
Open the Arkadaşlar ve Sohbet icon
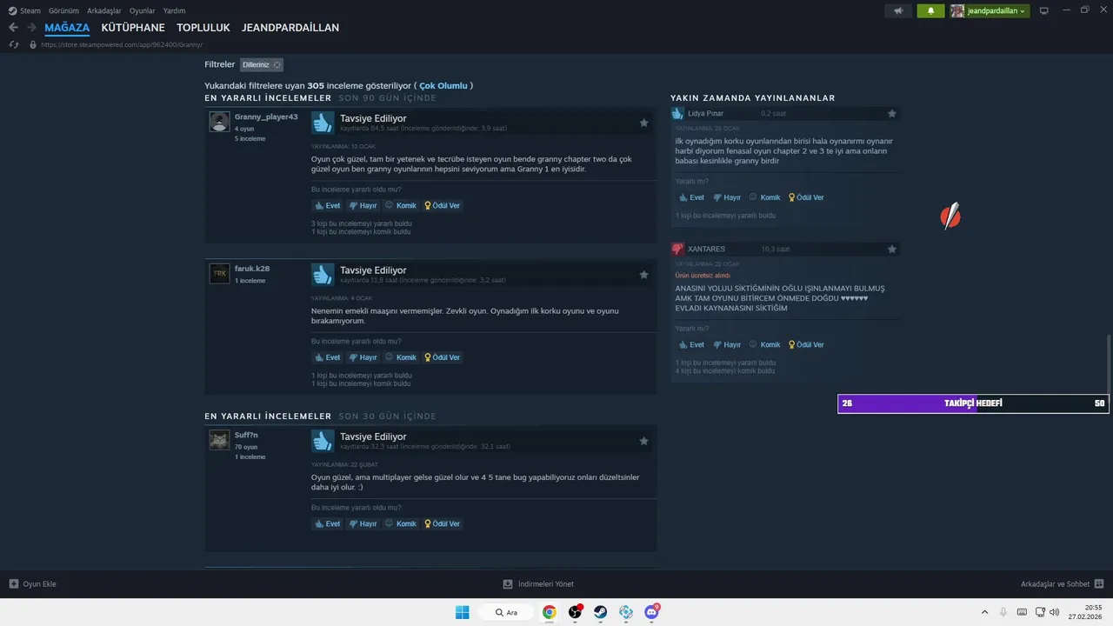coord(1099,584)
